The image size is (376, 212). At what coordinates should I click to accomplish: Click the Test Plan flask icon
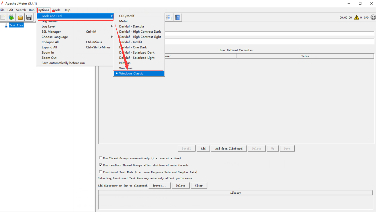(x=6, y=25)
